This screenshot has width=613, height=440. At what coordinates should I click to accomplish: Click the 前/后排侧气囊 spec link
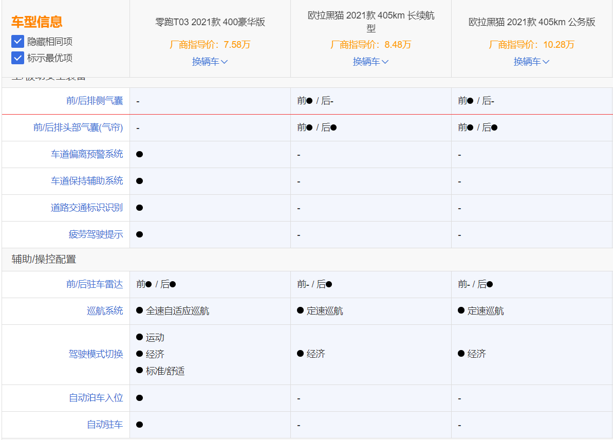(x=95, y=101)
